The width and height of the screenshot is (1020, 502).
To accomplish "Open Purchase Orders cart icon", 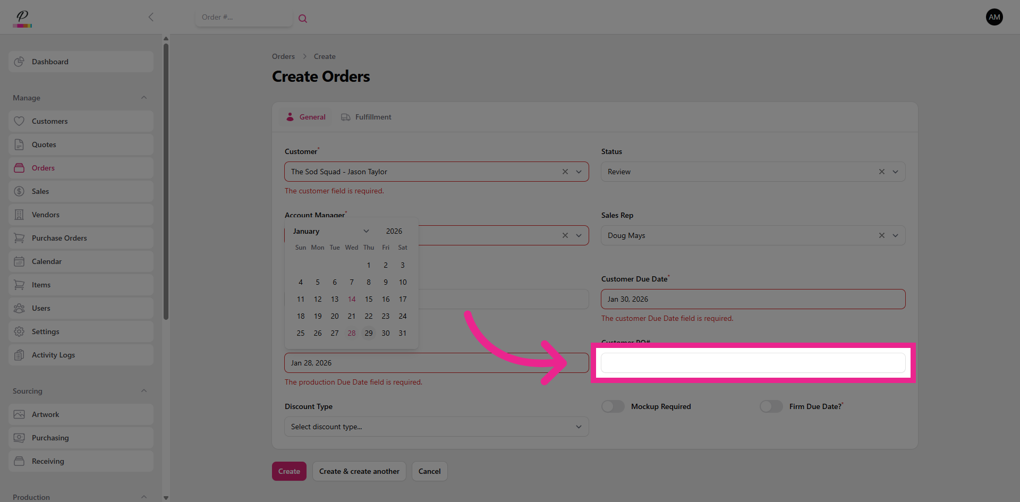I will point(19,238).
